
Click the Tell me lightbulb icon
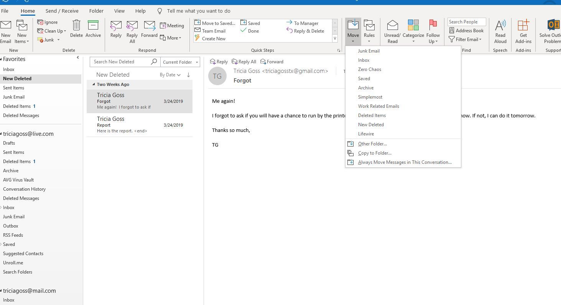(x=160, y=11)
